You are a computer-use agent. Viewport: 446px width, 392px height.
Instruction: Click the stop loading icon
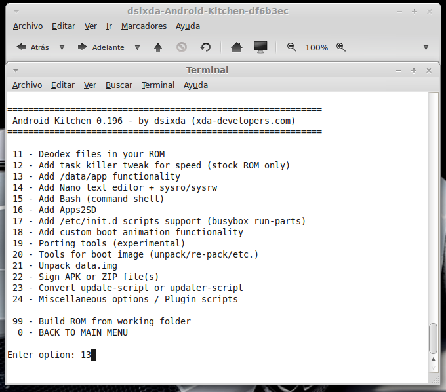click(x=182, y=47)
